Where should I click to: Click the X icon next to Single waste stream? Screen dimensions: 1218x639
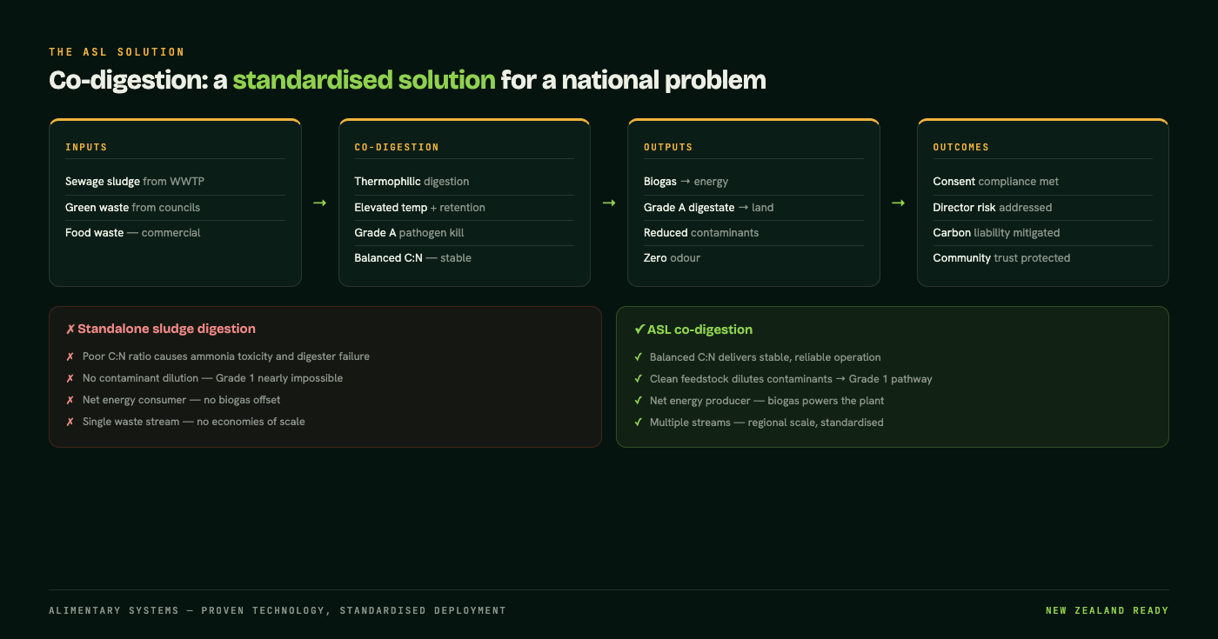tap(70, 422)
